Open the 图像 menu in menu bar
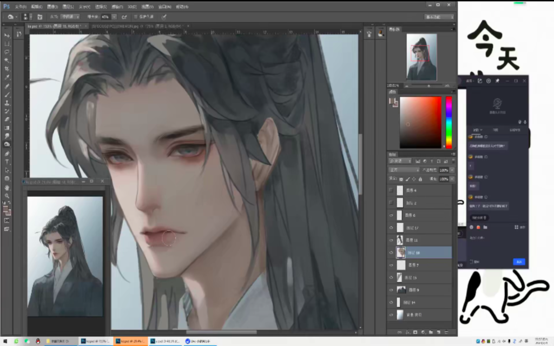This screenshot has width=554, height=346. (x=52, y=6)
